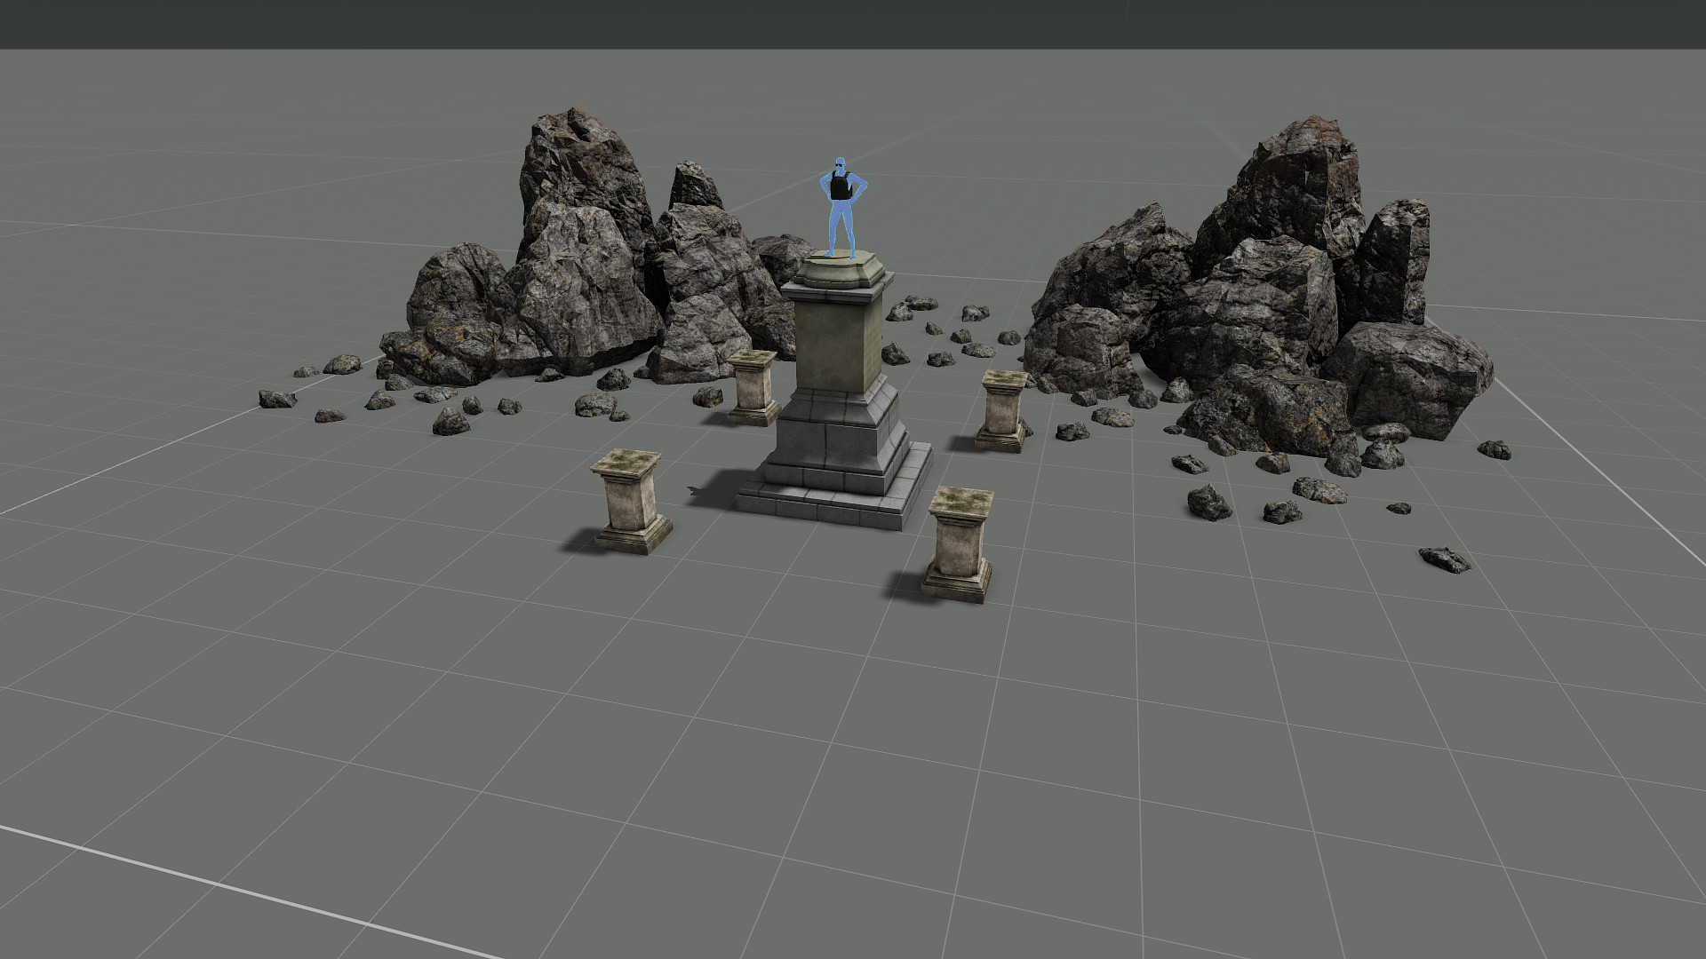The height and width of the screenshot is (959, 1706).
Task: Select the blue soldier figure on the statue pedestal
Action: (x=841, y=209)
